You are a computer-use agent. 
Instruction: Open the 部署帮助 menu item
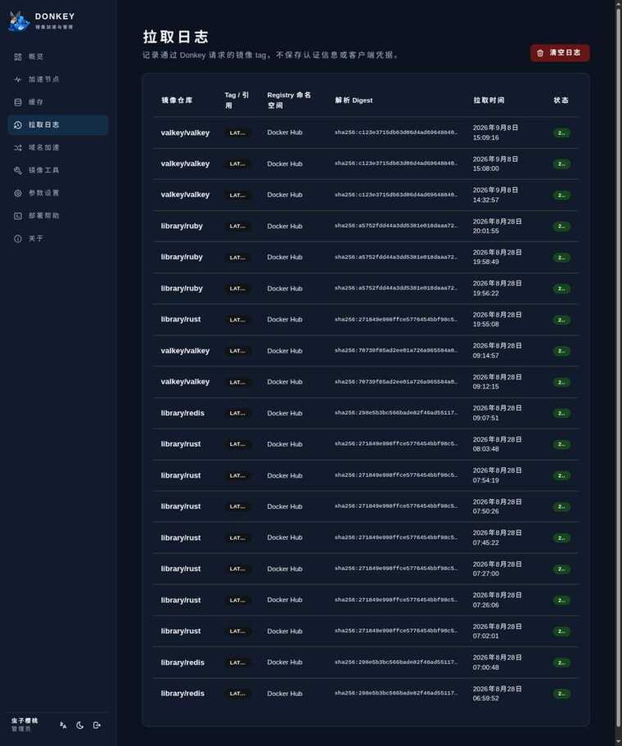[x=57, y=216]
